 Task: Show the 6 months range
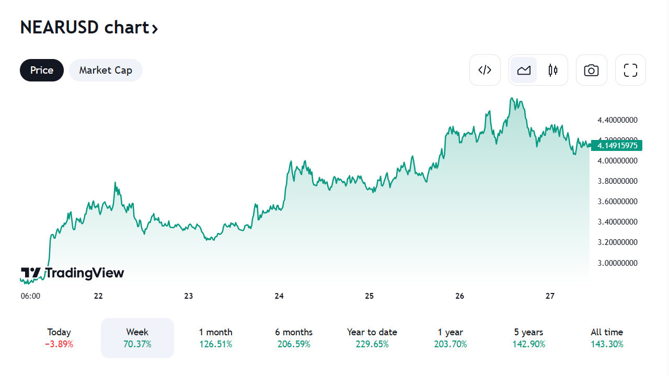coord(294,338)
